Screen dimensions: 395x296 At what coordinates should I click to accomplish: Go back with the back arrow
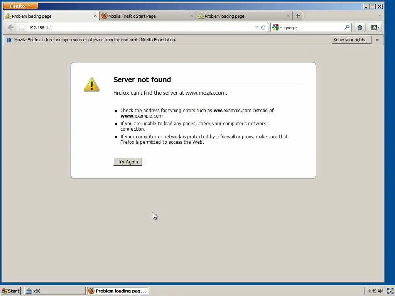pos(10,27)
